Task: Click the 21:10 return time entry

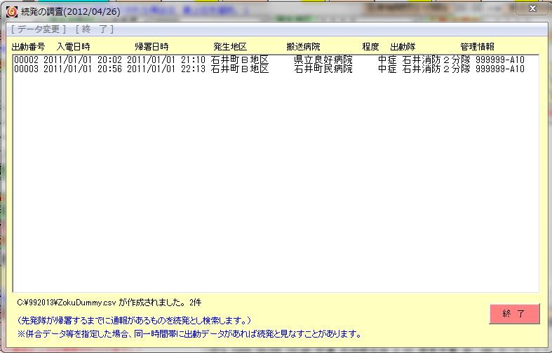Action: pos(192,60)
